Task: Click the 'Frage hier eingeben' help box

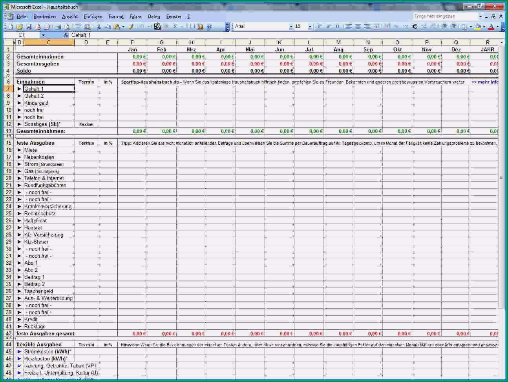Action: 446,16
